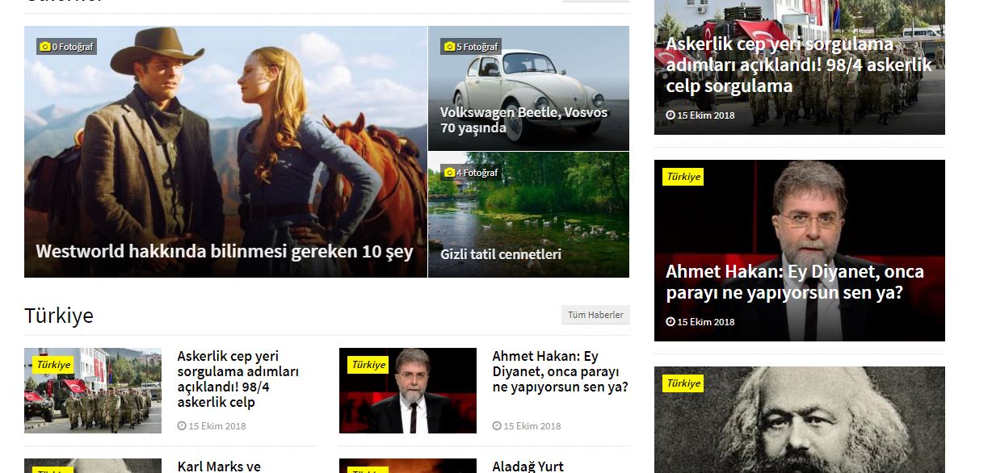The height and width of the screenshot is (473, 992).
Task: Click clock icon on sidebar Ahmet Hakan date
Action: pyautogui.click(x=670, y=322)
